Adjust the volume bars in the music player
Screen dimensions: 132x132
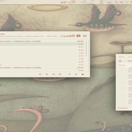point(67,36)
